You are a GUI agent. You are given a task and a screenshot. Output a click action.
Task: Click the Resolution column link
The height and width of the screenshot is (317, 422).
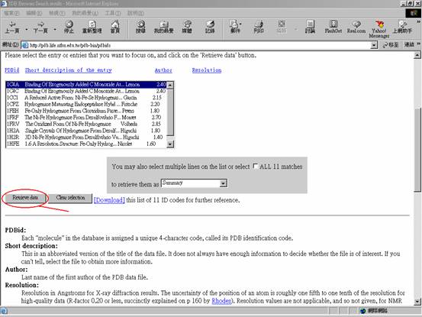[x=207, y=70]
